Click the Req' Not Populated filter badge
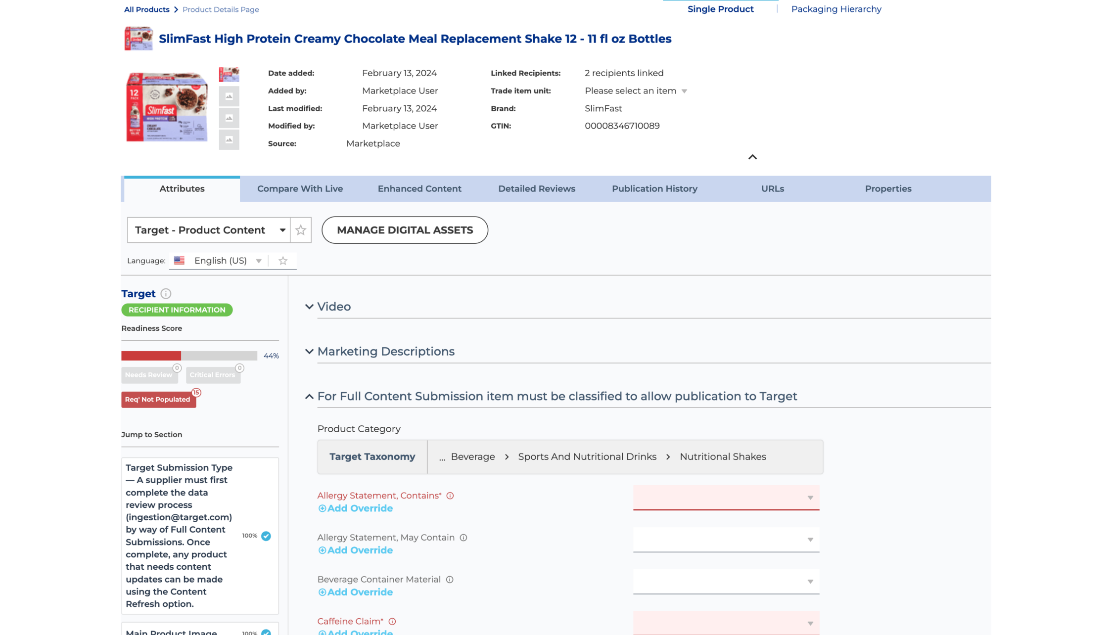This screenshot has height=635, width=1112. [x=158, y=400]
